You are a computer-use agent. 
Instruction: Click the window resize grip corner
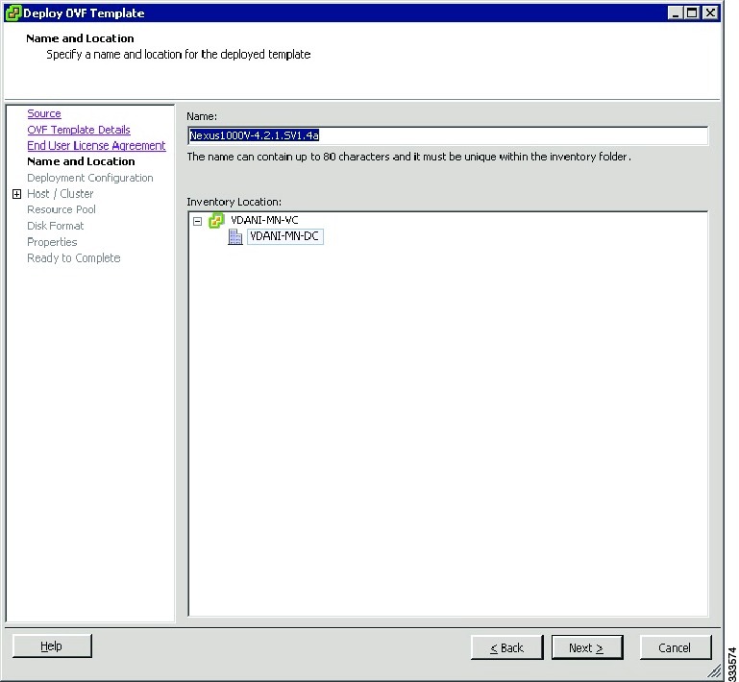[x=715, y=671]
